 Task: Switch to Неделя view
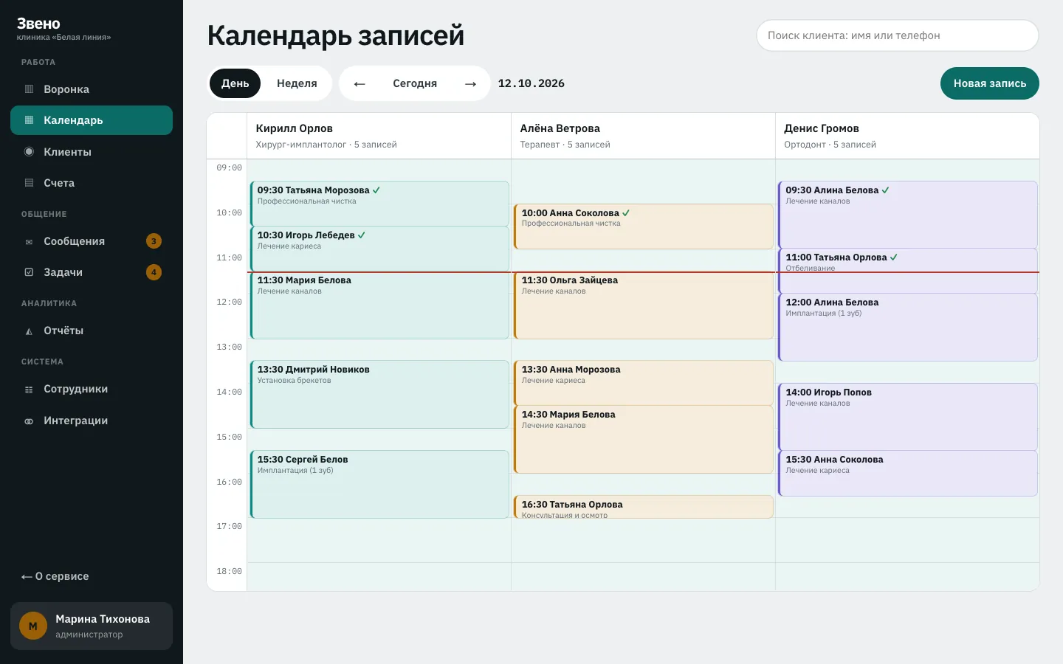pyautogui.click(x=297, y=83)
